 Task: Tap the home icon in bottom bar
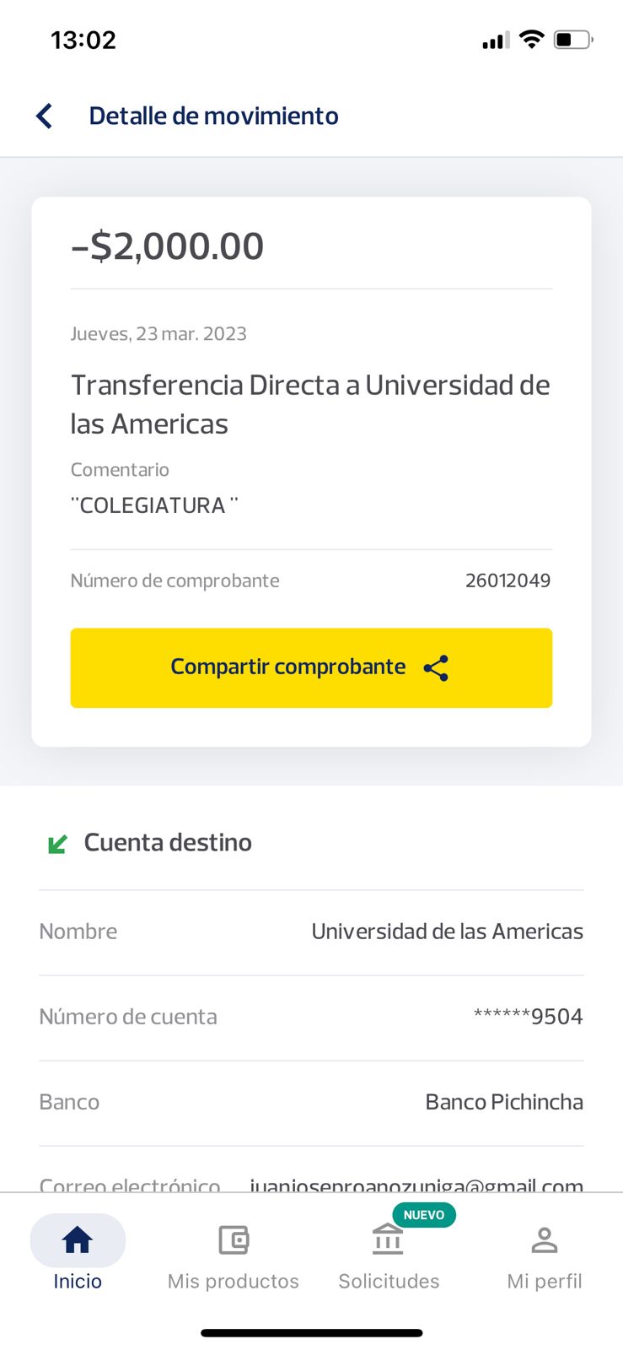(x=78, y=1240)
